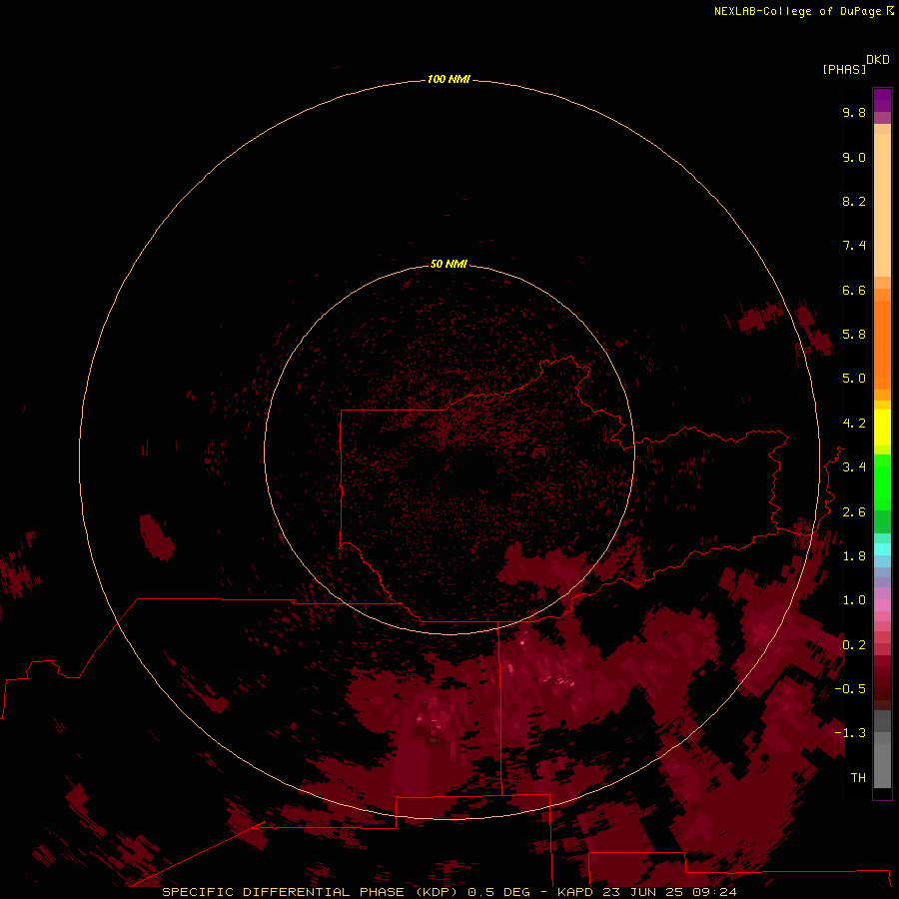This screenshot has height=899, width=899.
Task: Click the 7.4 value on the color scale
Action: tap(854, 246)
